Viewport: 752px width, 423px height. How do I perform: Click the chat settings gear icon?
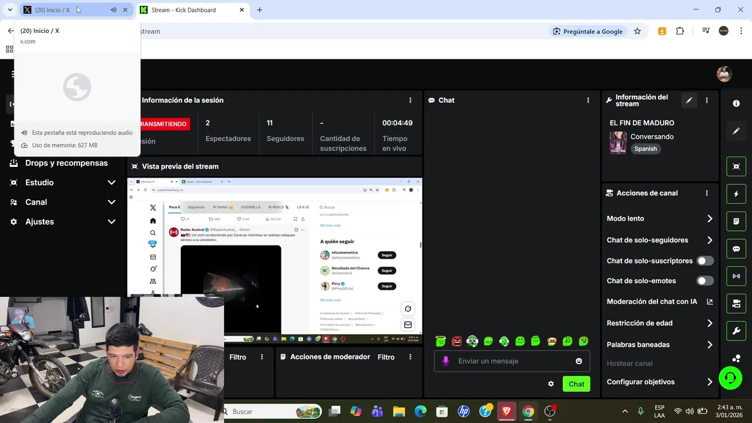pyautogui.click(x=551, y=384)
